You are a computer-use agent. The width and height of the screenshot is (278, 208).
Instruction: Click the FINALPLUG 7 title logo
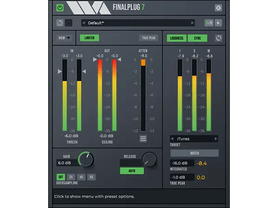click(x=129, y=7)
